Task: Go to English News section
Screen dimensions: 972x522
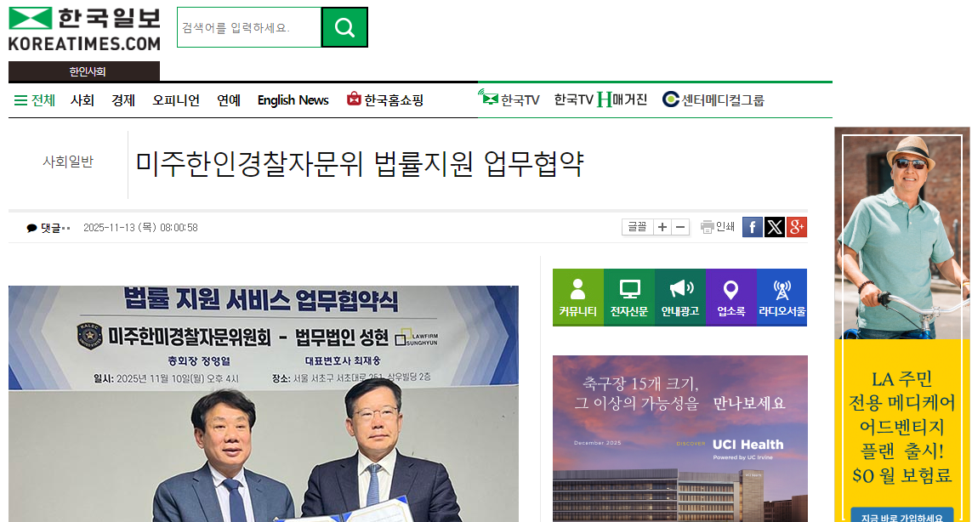Action: pyautogui.click(x=293, y=99)
